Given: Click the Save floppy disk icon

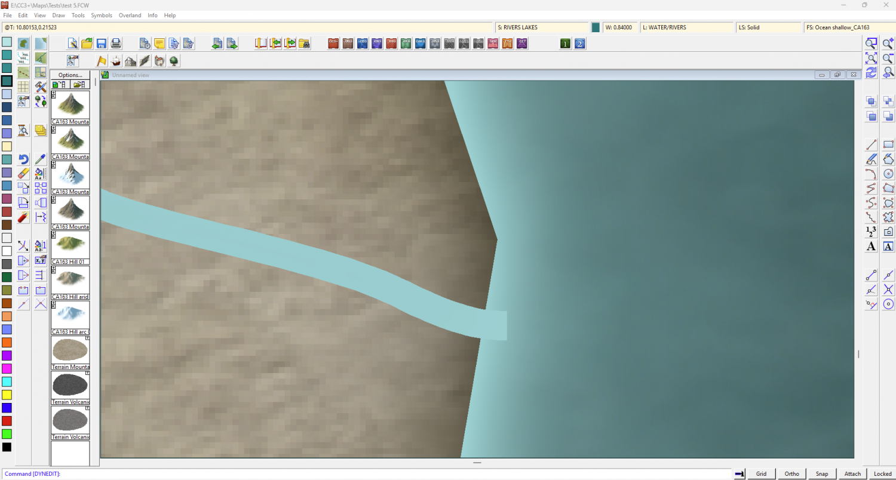Looking at the screenshot, I should 102,44.
